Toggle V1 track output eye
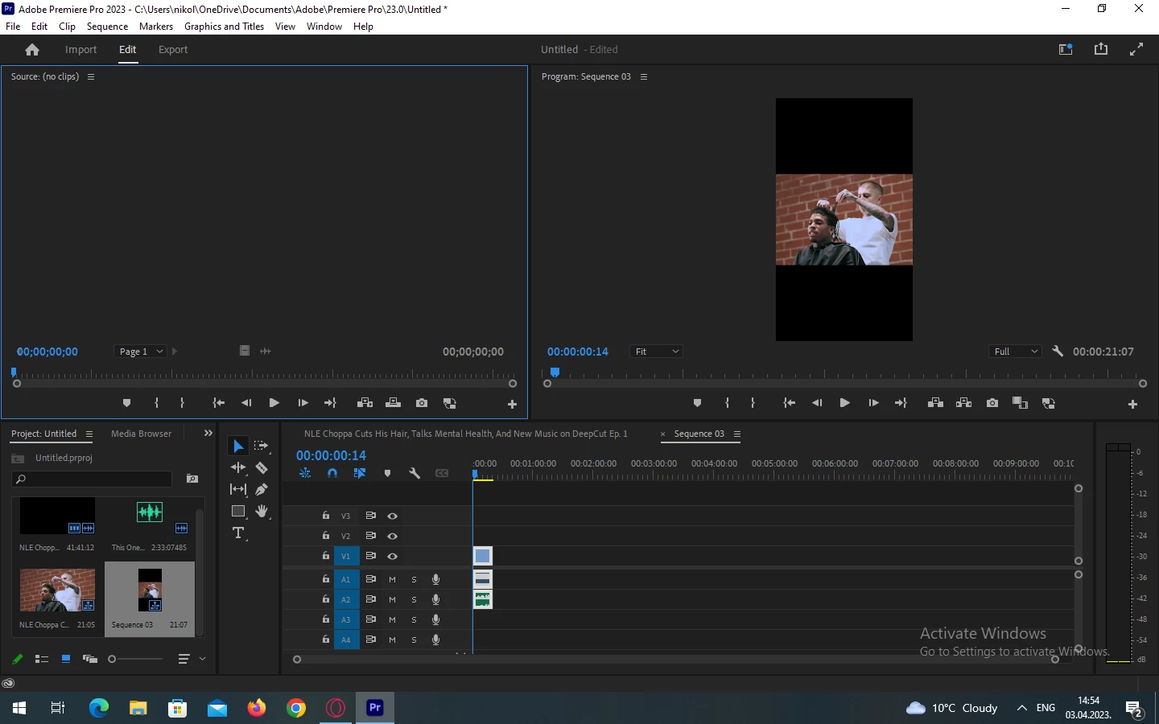The image size is (1159, 724). [393, 556]
